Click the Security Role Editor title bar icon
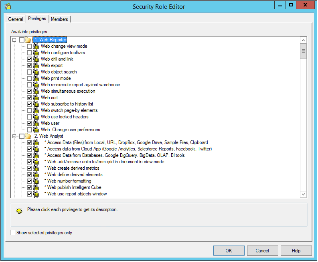 (8, 6)
